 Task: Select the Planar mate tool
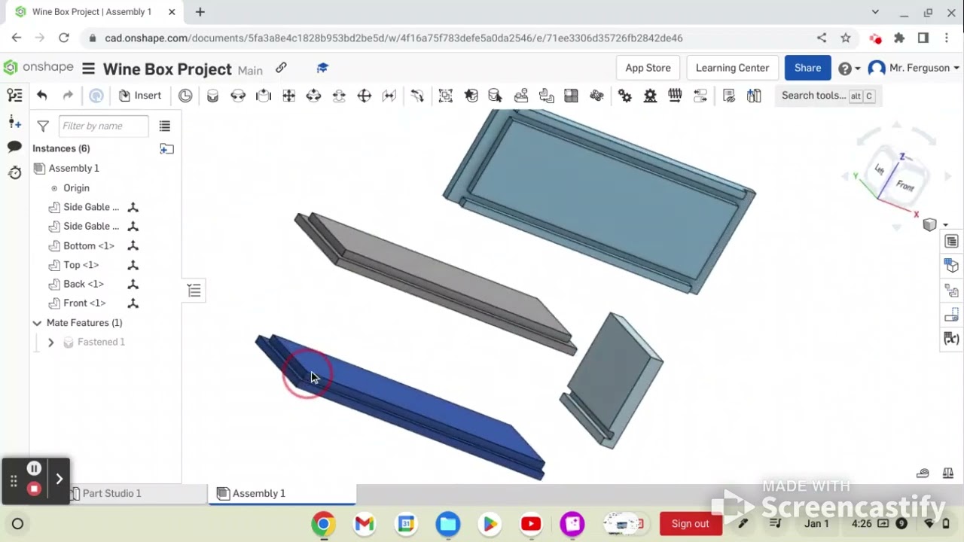tap(288, 96)
